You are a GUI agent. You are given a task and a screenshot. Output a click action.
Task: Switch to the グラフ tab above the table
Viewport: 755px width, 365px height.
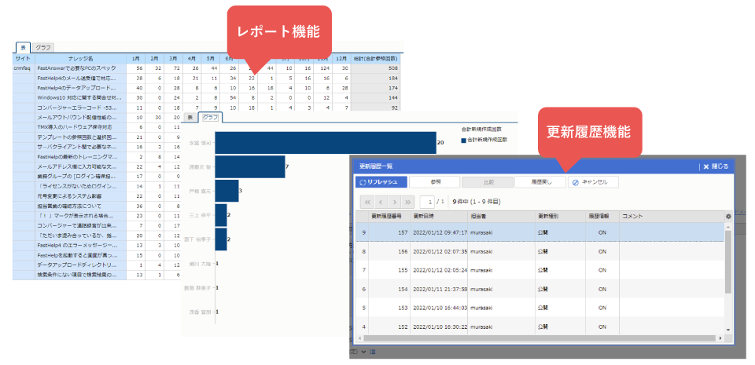[x=43, y=48]
